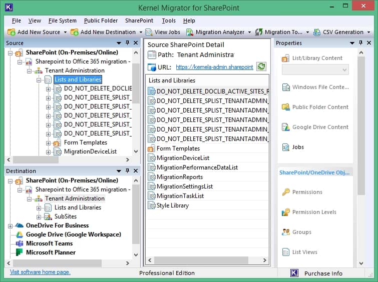Click Source panel scroll down arrow
The width and height of the screenshot is (378, 282).
[x=136, y=151]
